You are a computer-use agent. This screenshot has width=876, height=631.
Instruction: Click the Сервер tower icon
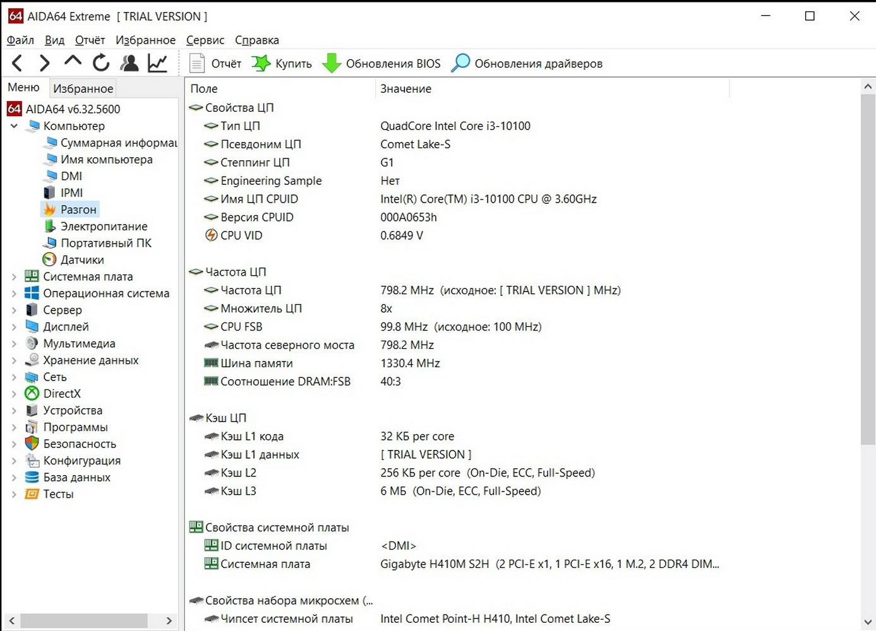coord(32,310)
